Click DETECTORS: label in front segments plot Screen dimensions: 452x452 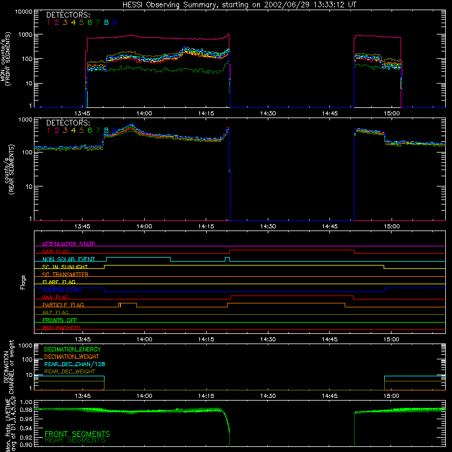pos(68,15)
